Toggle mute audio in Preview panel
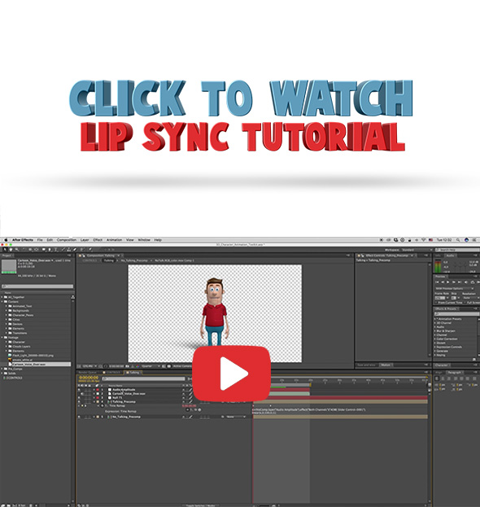Viewport: 480px width, 507px height. point(466,282)
